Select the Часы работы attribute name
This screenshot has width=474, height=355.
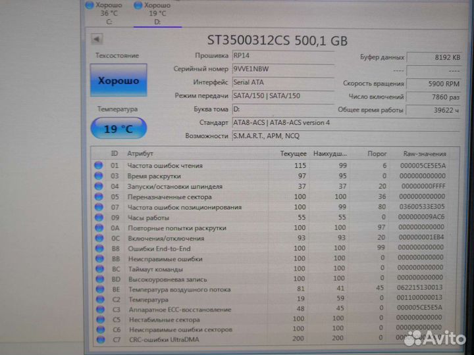(x=148, y=218)
